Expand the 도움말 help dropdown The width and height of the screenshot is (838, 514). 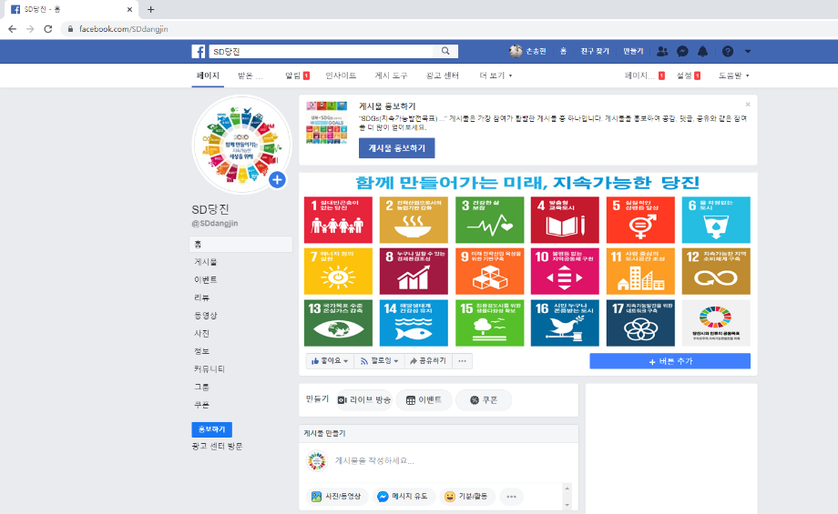click(x=733, y=76)
